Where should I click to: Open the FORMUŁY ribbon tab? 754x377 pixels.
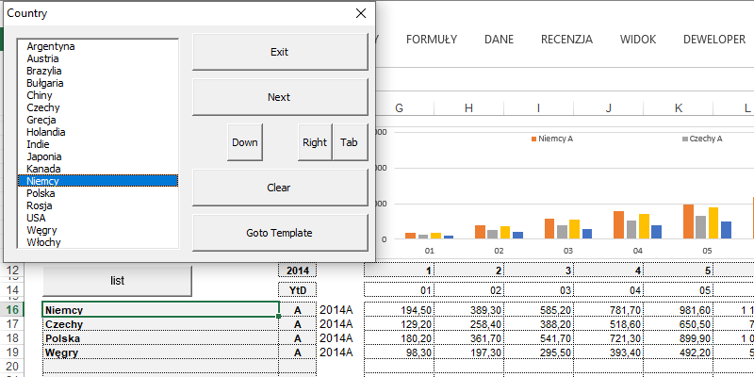[x=432, y=40]
